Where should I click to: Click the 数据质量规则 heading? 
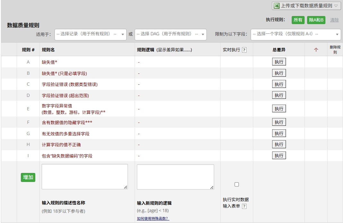tap(23, 25)
